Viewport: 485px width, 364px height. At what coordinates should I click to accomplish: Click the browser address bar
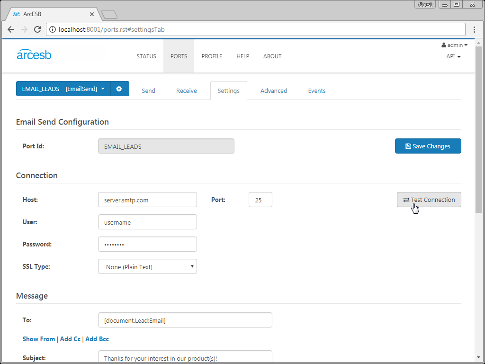256,29
